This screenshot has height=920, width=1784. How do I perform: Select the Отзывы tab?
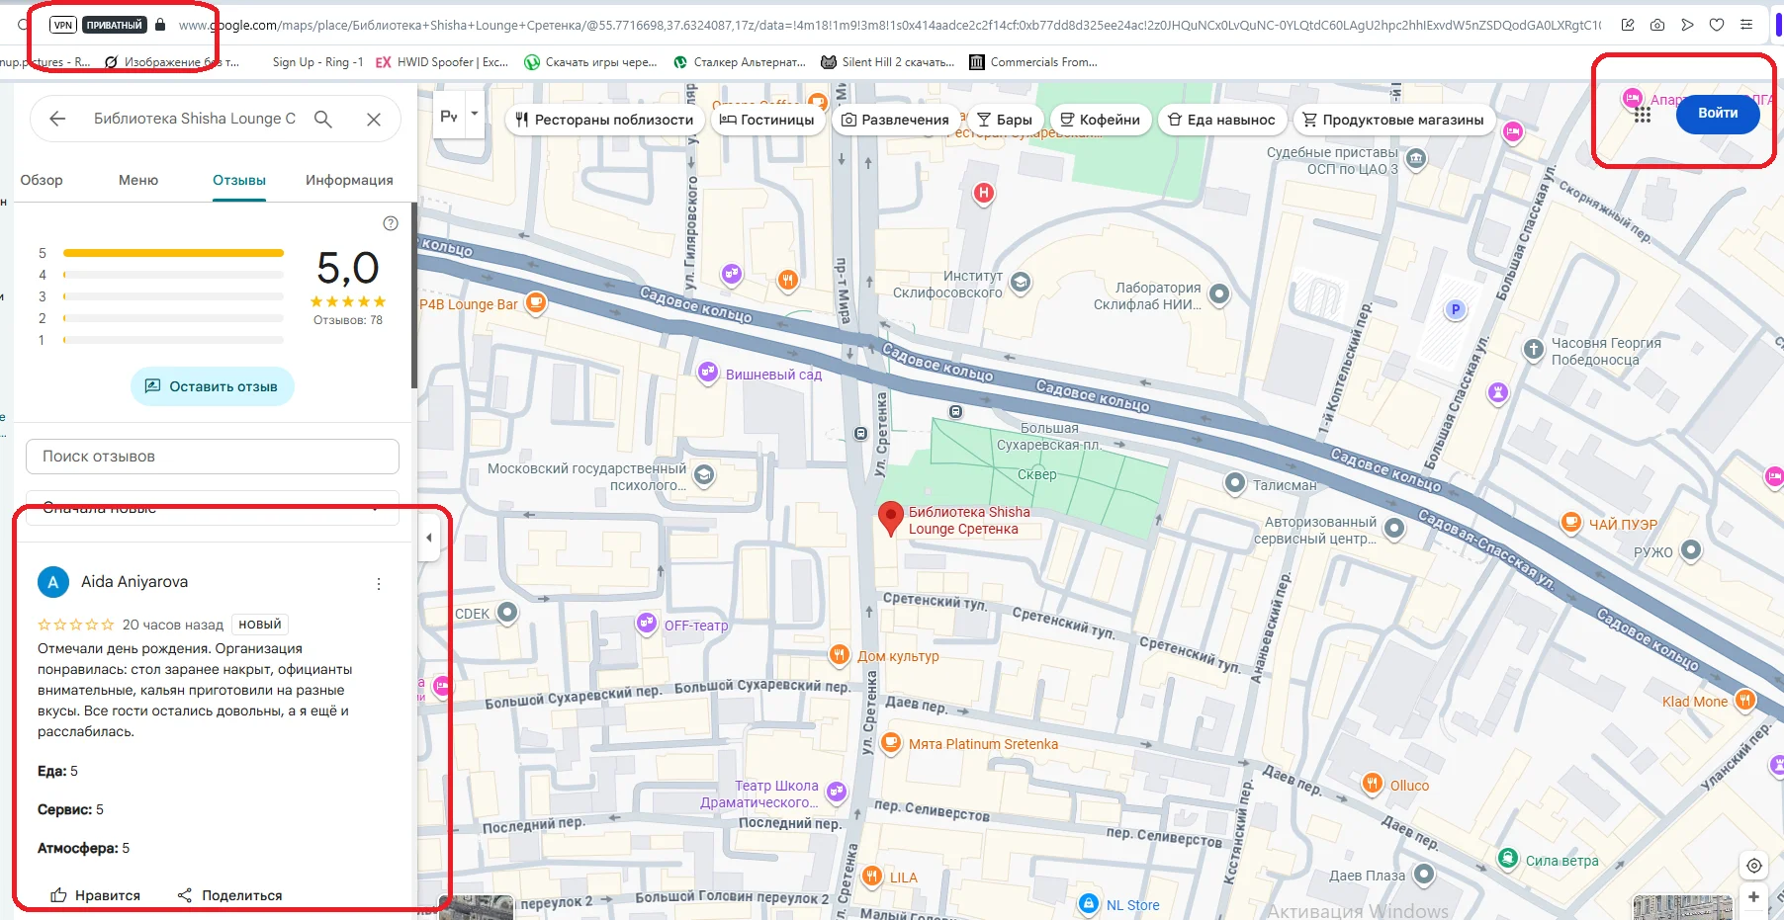[239, 180]
